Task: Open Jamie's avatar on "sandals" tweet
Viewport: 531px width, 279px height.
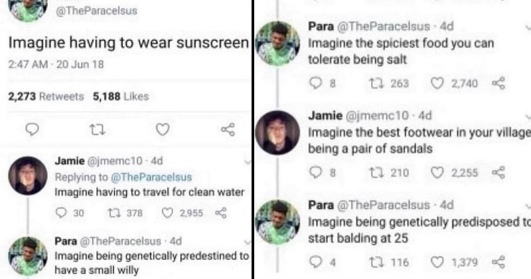Action: point(277,133)
